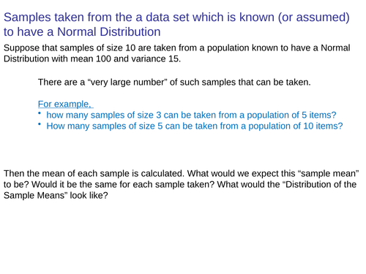
Task: Select the line beginning "Then the mean of each sample"
Action: tap(182, 173)
